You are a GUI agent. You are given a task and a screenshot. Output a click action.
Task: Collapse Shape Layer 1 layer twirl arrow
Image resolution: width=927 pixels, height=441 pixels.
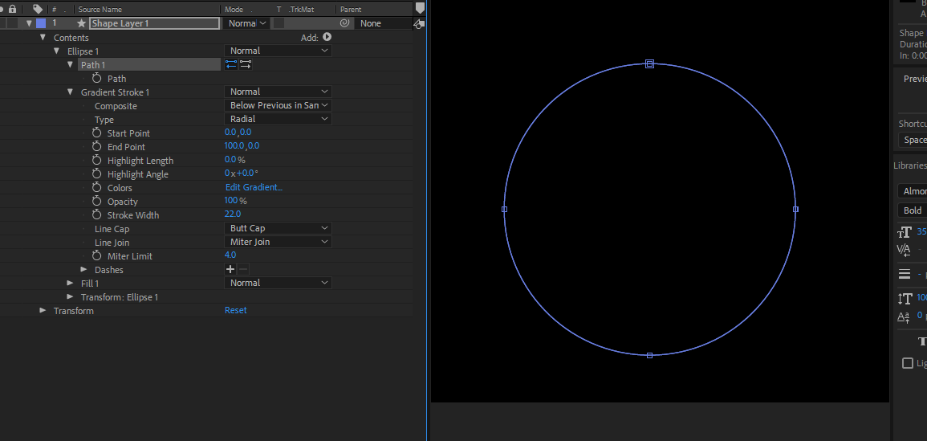pyautogui.click(x=29, y=23)
